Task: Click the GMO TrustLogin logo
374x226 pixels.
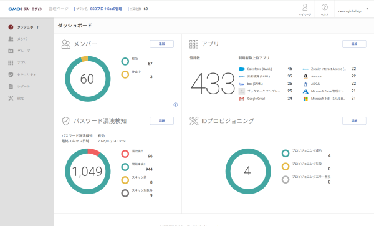Action: point(25,9)
